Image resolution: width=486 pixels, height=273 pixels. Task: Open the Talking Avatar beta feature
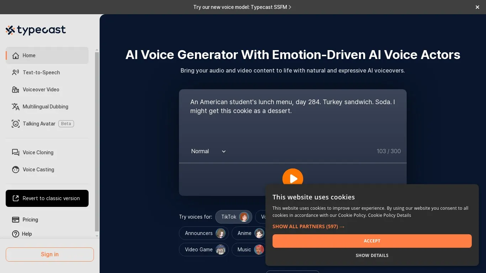[x=16, y=124]
